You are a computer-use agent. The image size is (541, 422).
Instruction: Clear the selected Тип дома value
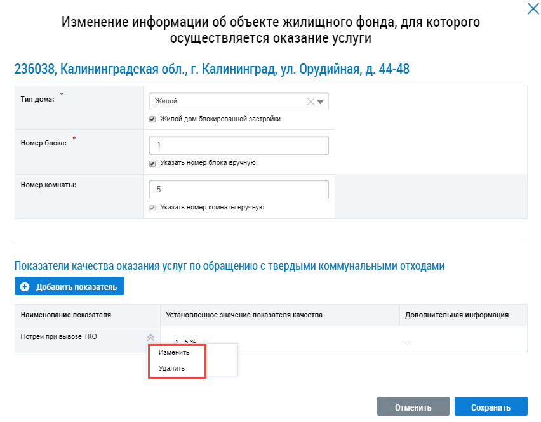(x=311, y=102)
